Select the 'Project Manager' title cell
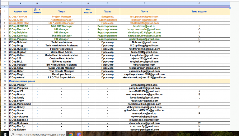The image size is (239, 136). [61, 16]
